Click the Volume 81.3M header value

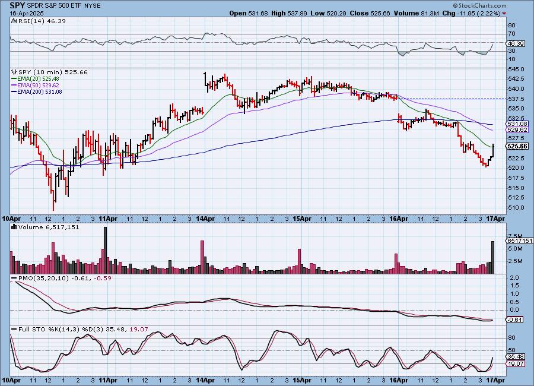[416, 13]
